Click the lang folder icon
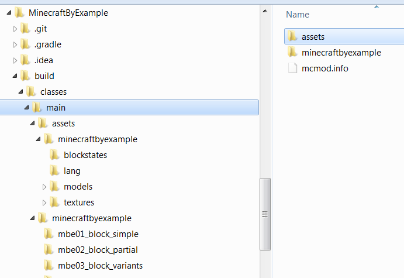 54,170
